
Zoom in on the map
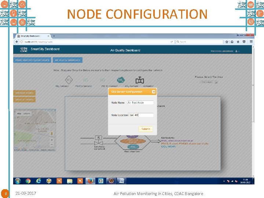pos(52,140)
